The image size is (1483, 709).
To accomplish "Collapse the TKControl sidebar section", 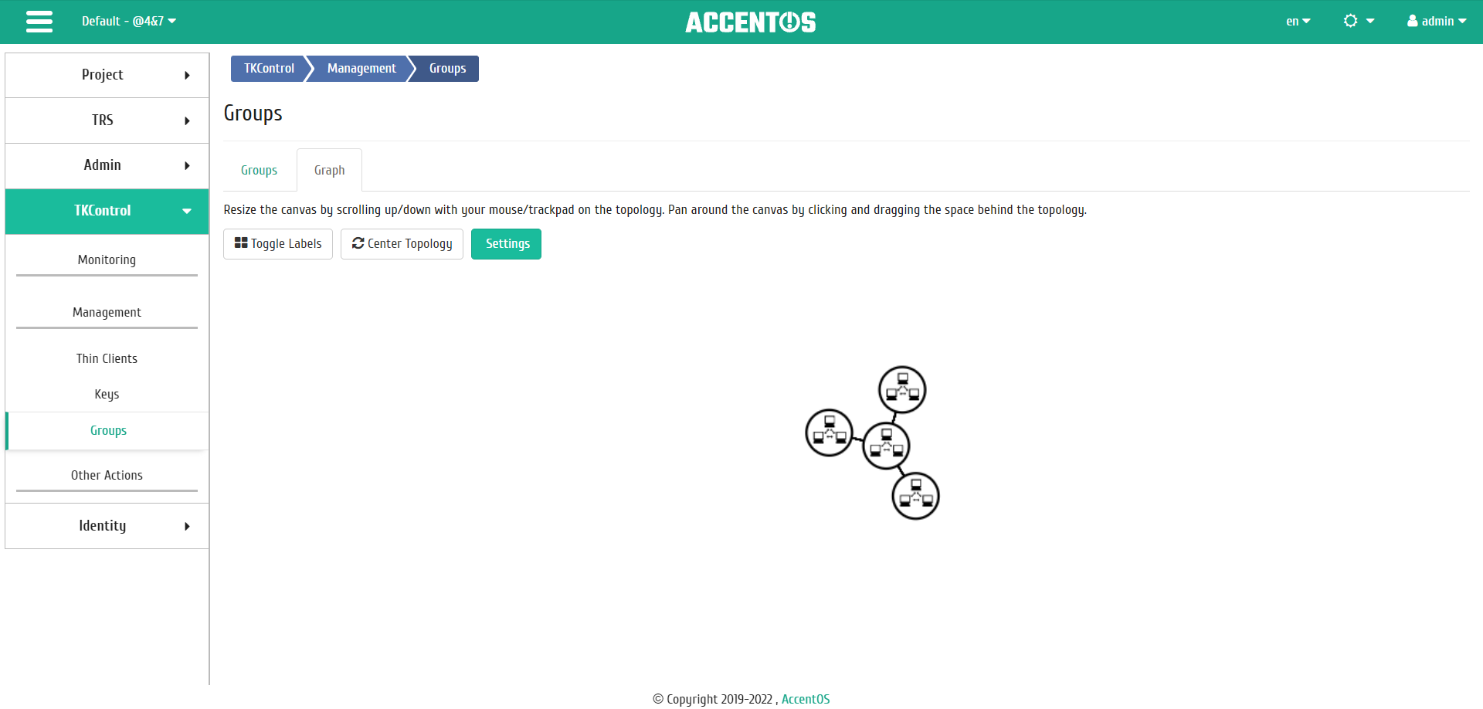I will pos(107,211).
